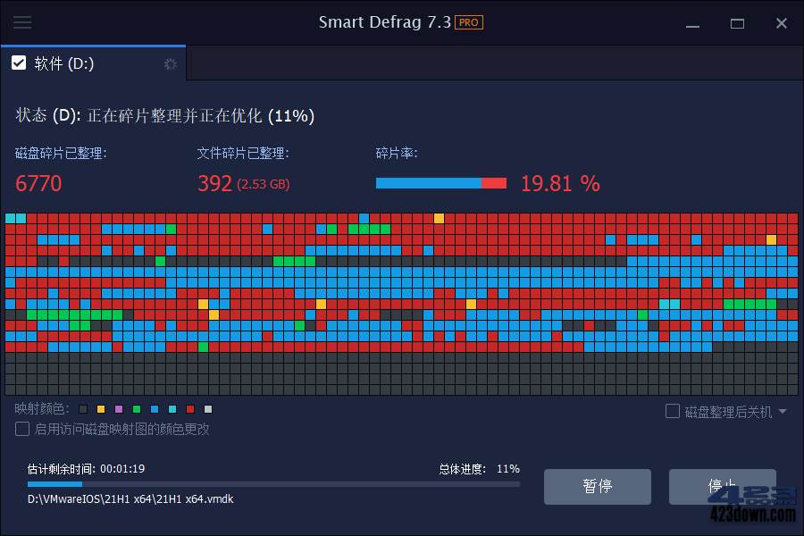Open the hamburger menu
This screenshot has height=536, width=804.
tap(22, 22)
